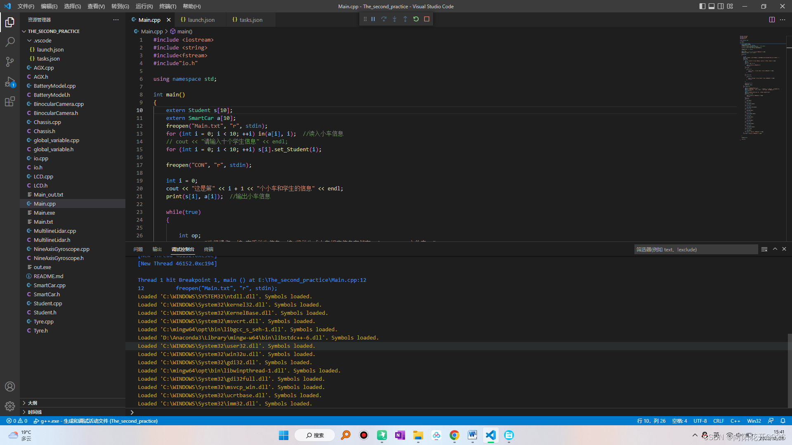
Task: Toggle the primary sidebar layout button
Action: tap(702, 6)
